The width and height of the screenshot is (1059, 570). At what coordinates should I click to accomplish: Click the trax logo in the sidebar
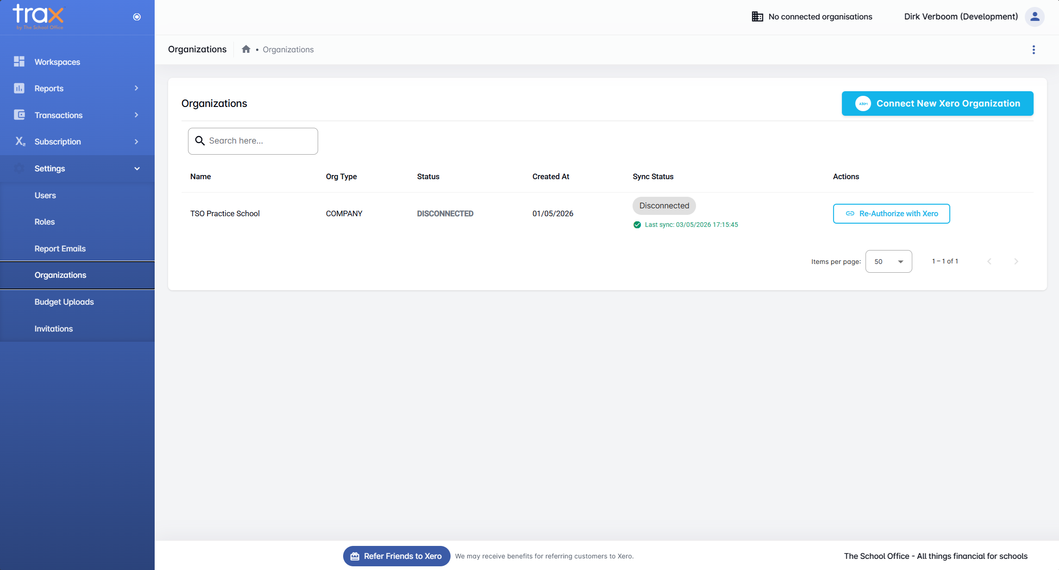coord(38,16)
